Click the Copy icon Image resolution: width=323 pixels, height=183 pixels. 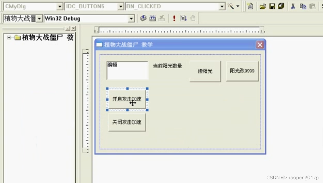click(303, 6)
